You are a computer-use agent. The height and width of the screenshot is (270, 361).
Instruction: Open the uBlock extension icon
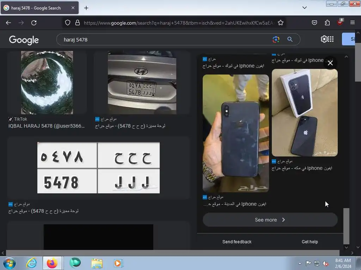pyautogui.click(x=340, y=22)
